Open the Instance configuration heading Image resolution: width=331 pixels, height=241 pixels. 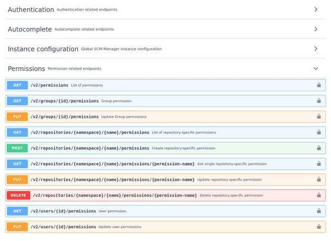coord(43,49)
